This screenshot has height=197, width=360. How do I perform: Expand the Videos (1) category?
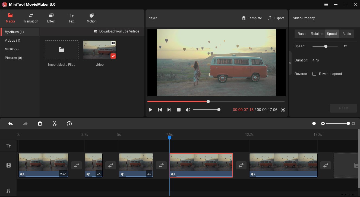(x=12, y=40)
